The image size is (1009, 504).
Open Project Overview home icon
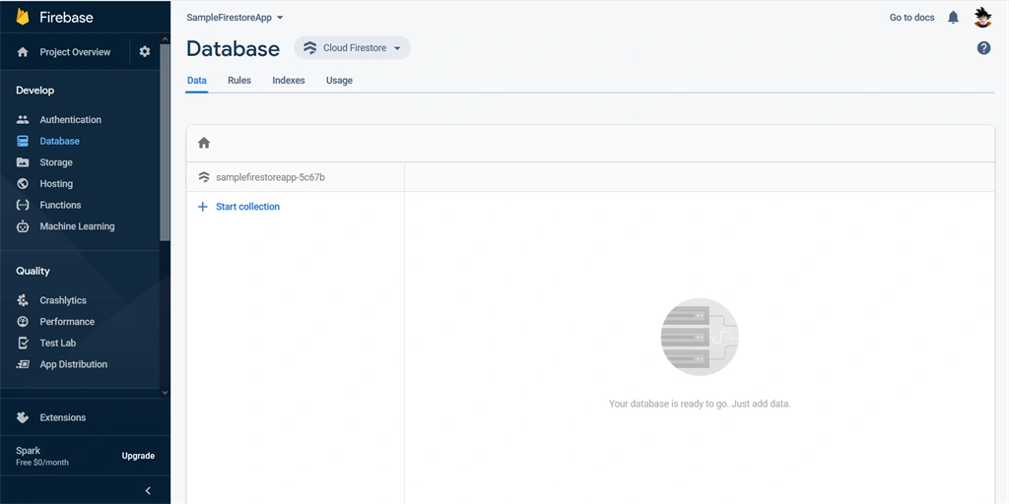pos(23,52)
